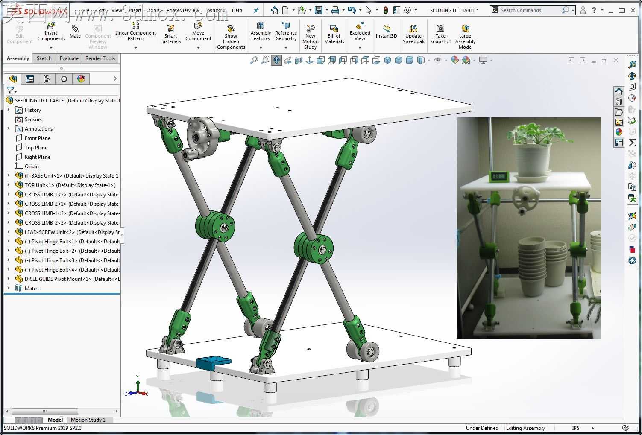Click Smart Fasteners in the ribbon
Image resolution: width=642 pixels, height=435 pixels.
point(170,34)
